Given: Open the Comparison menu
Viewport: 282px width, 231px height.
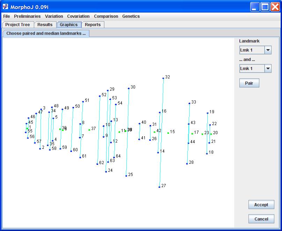Looking at the screenshot, I should point(106,16).
